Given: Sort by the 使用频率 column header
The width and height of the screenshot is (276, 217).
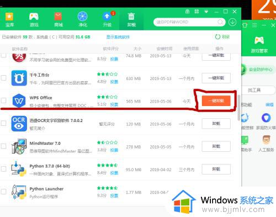Looking at the screenshot, I should pos(191,49).
